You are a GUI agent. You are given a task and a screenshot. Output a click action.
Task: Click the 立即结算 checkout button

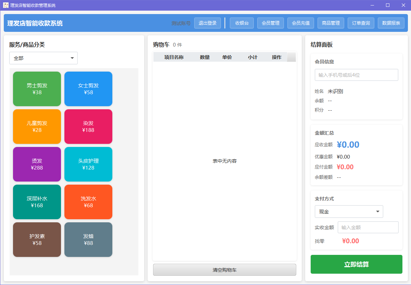pyautogui.click(x=356, y=264)
